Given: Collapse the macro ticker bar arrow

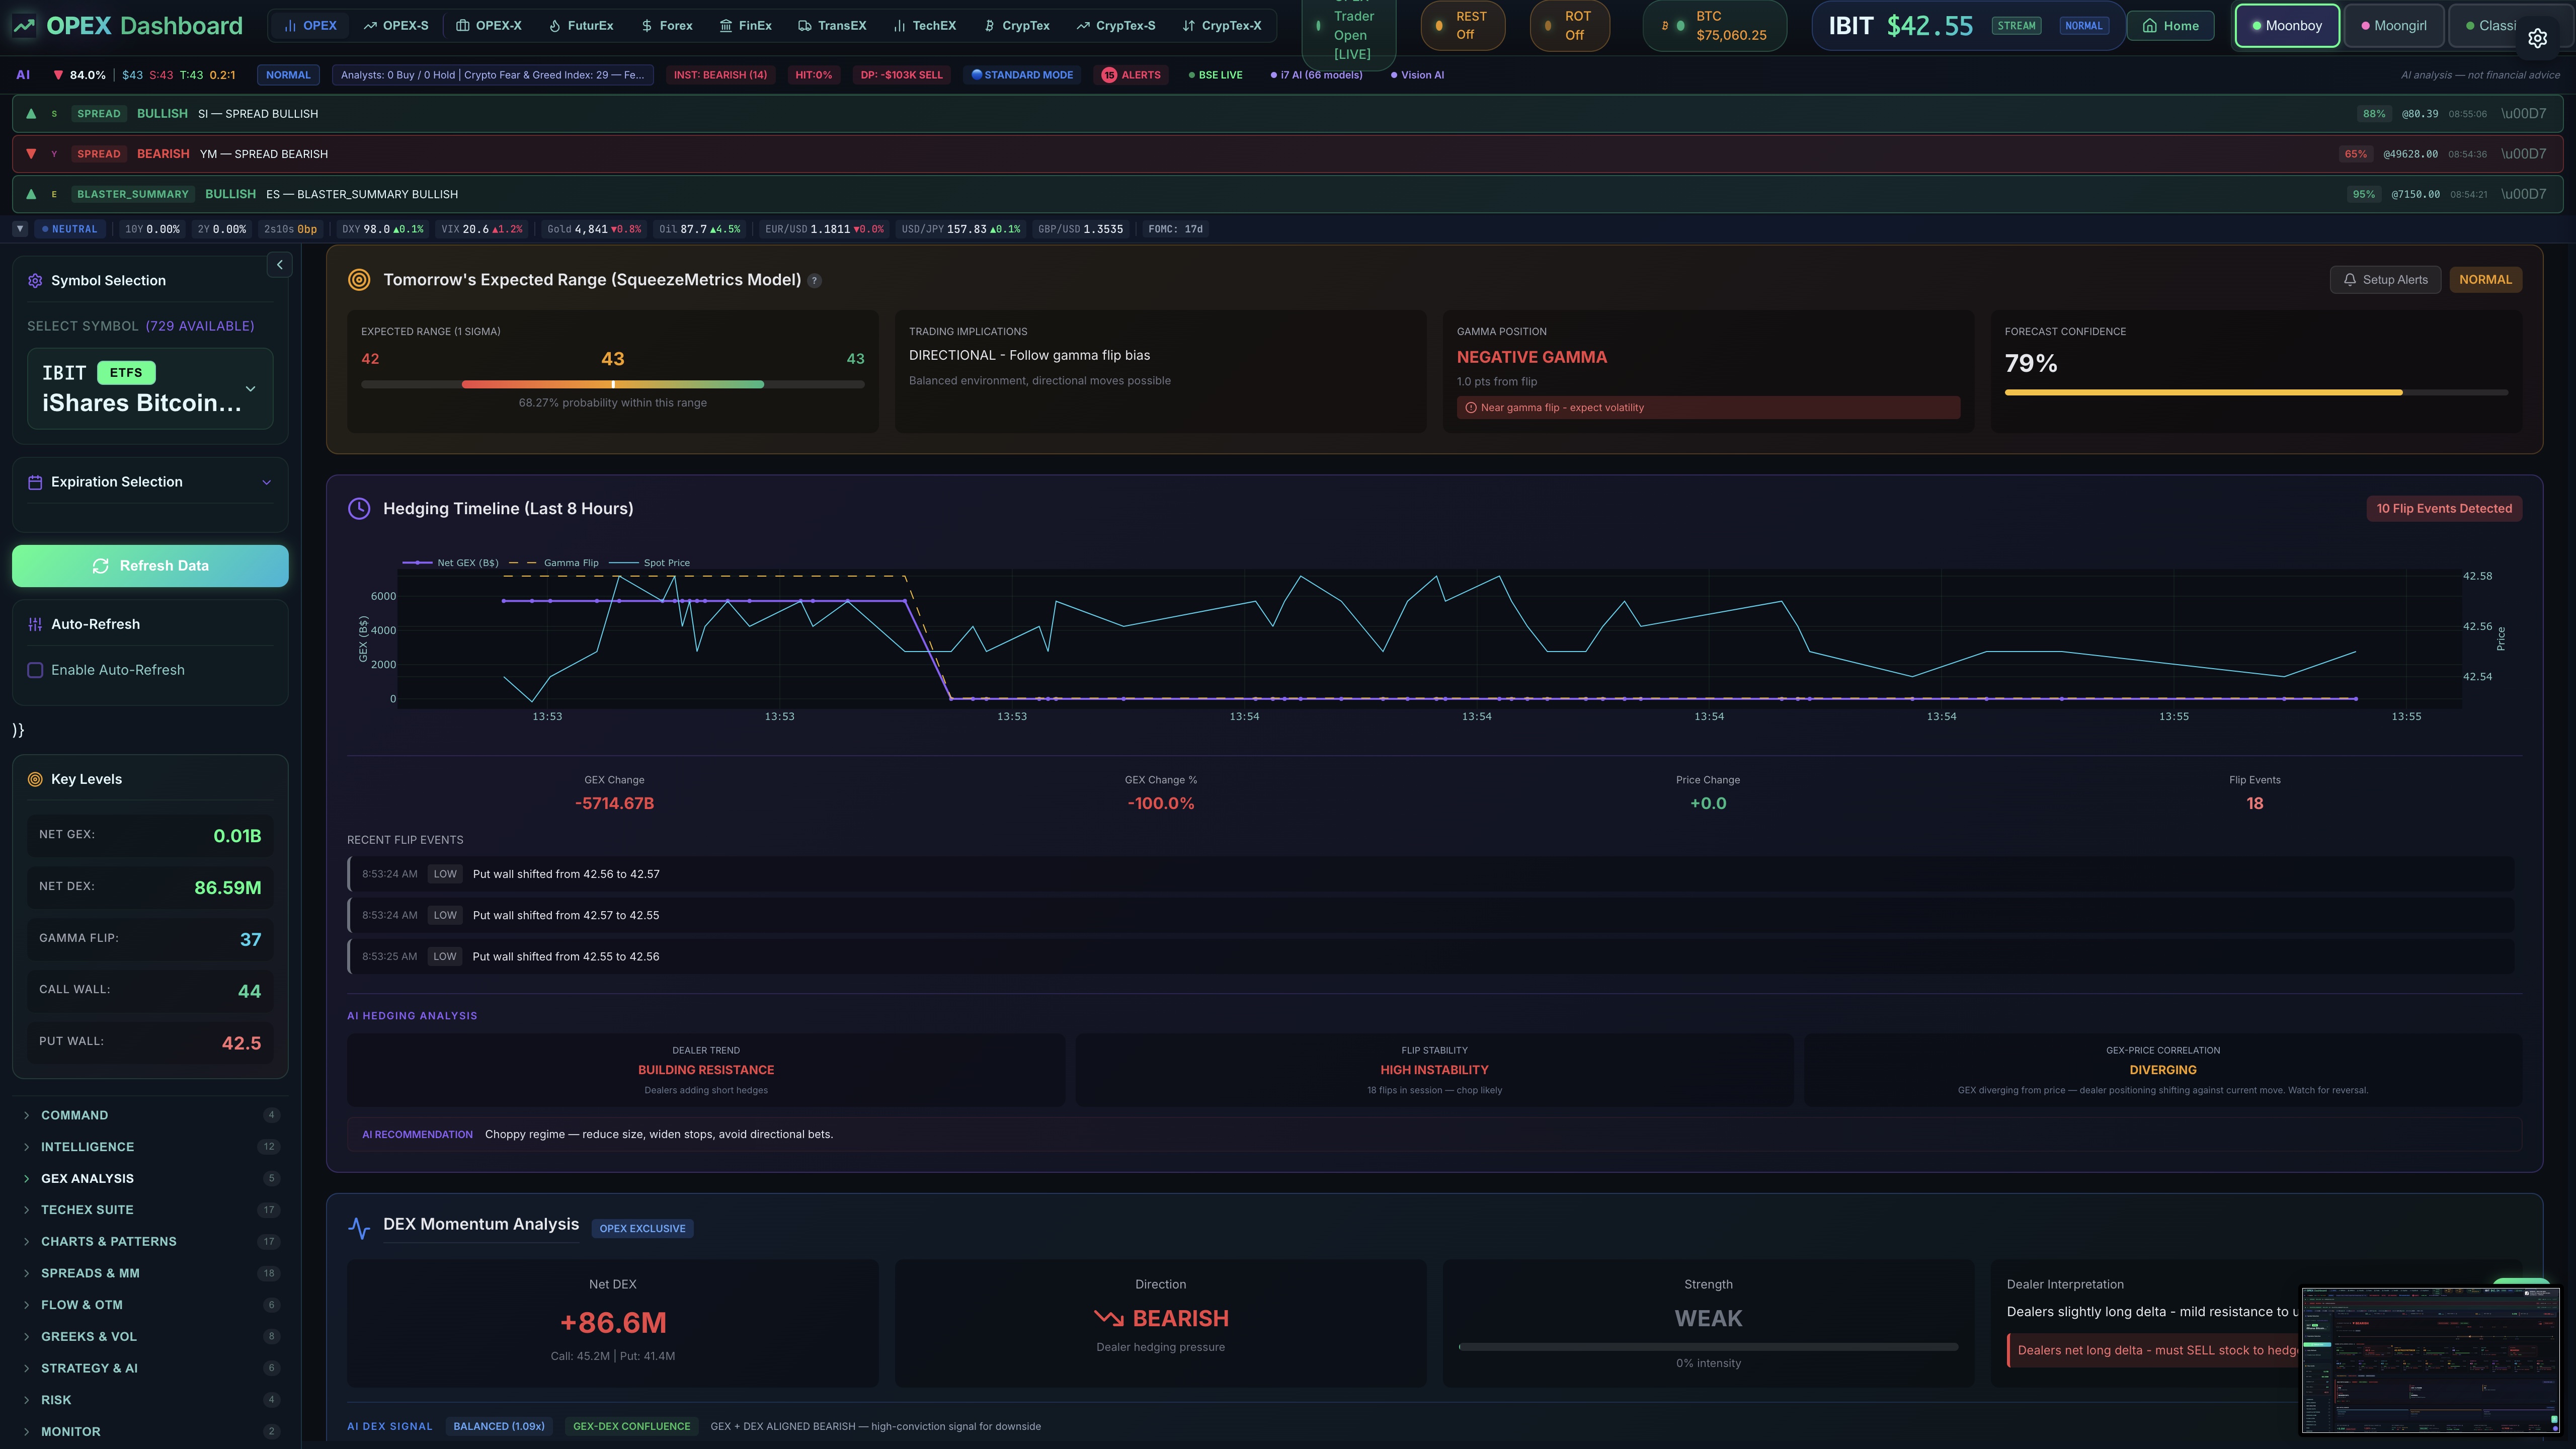Looking at the screenshot, I should click(20, 229).
